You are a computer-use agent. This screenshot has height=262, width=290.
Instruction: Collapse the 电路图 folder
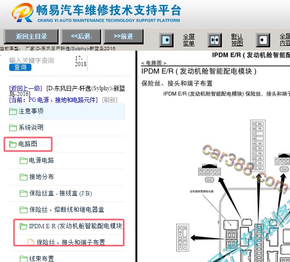28,144
